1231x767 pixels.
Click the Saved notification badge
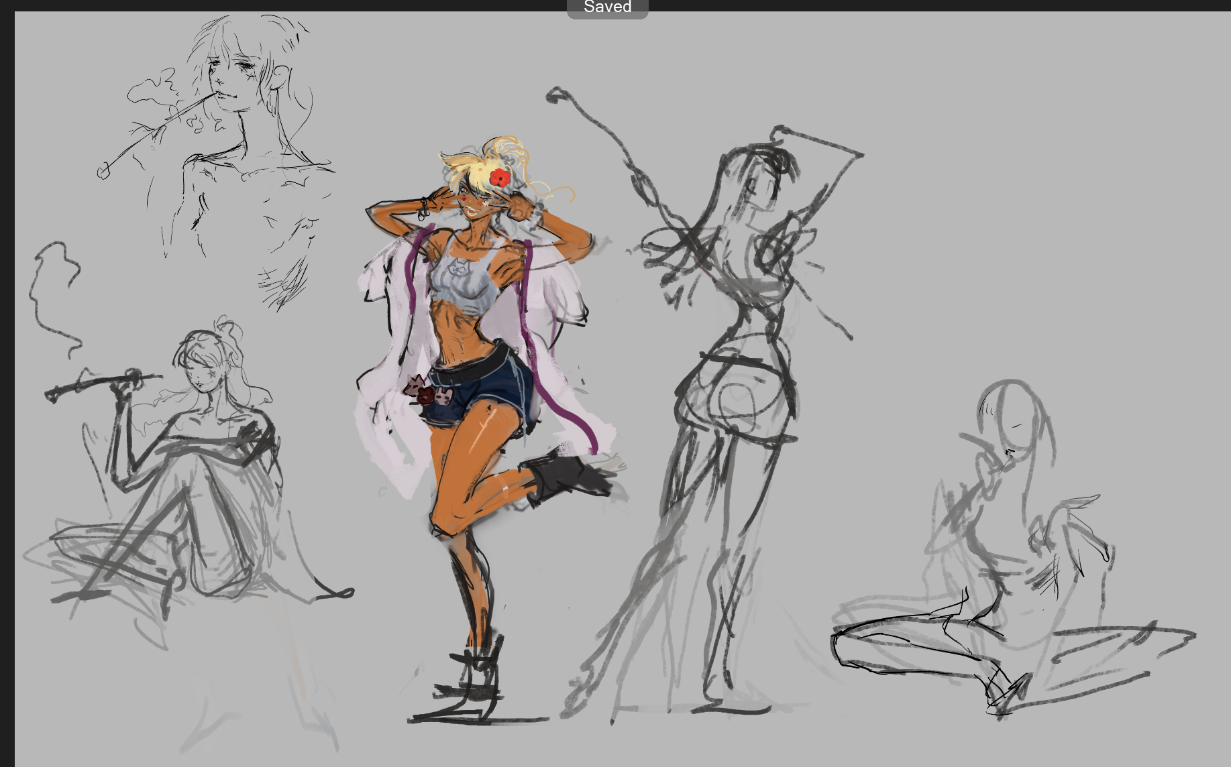[x=607, y=8]
